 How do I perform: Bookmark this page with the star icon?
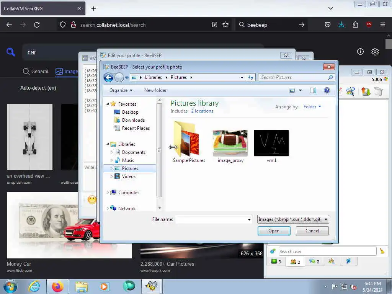pyautogui.click(x=225, y=24)
